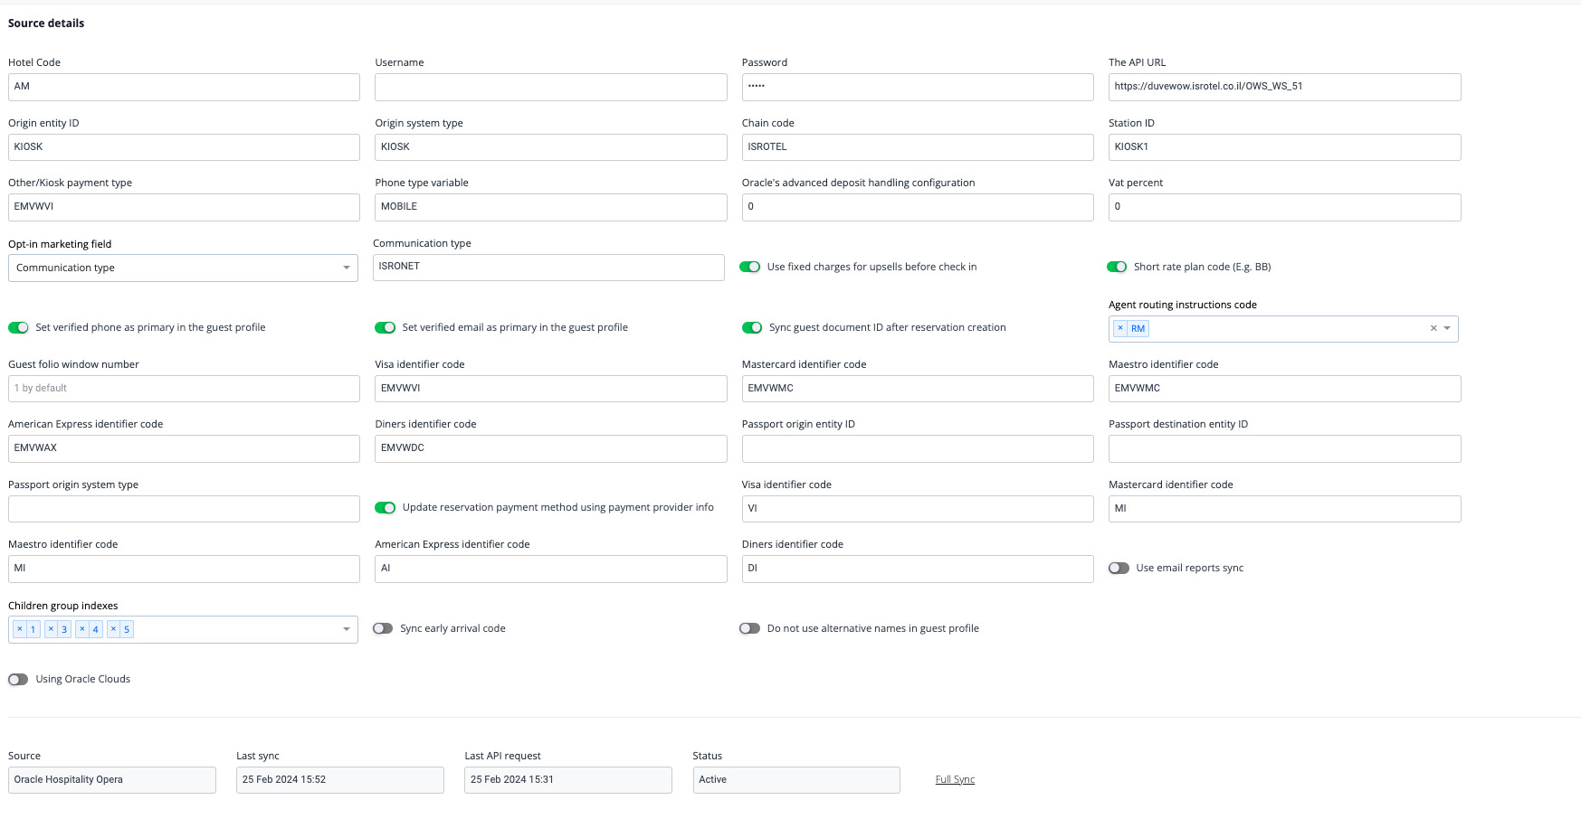Turn on Using Oracle Clouds
Image resolution: width=1581 pixels, height=819 pixels.
click(x=18, y=680)
